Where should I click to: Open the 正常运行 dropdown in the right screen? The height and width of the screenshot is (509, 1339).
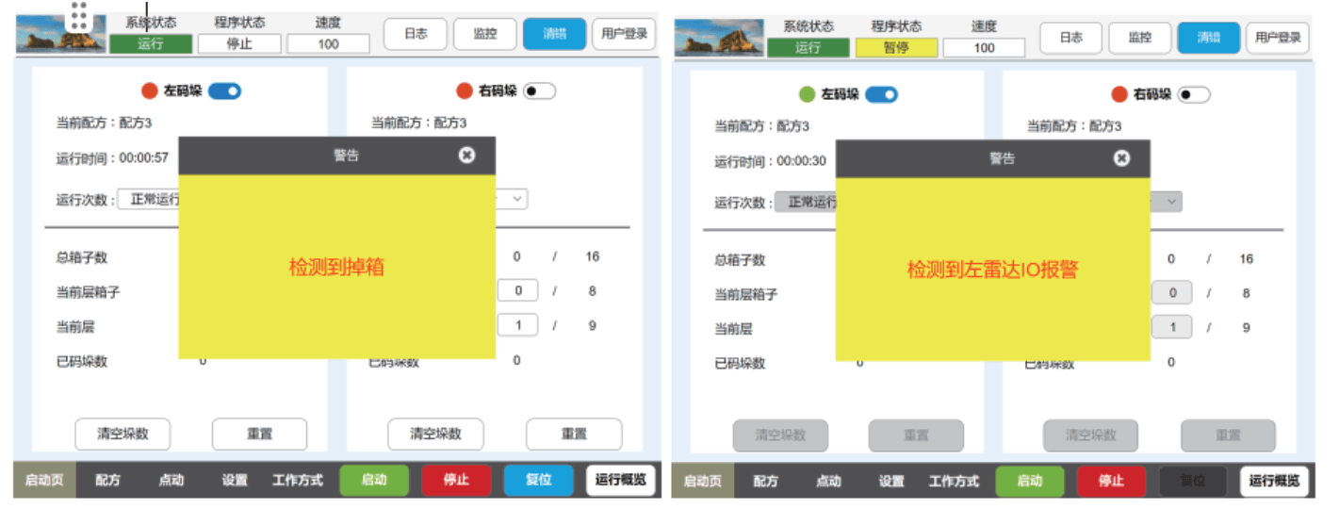[x=805, y=202]
